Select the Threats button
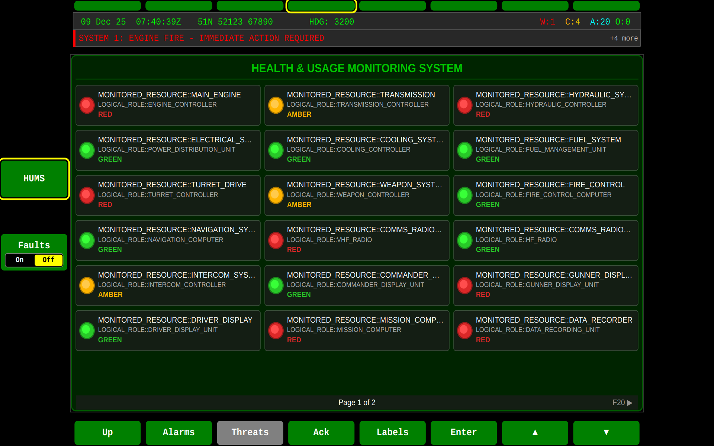 [x=250, y=432]
